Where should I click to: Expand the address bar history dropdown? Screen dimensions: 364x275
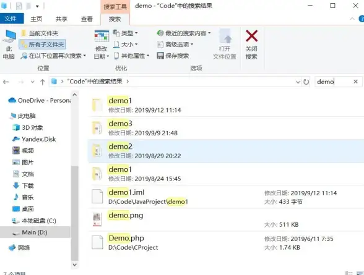(298, 82)
